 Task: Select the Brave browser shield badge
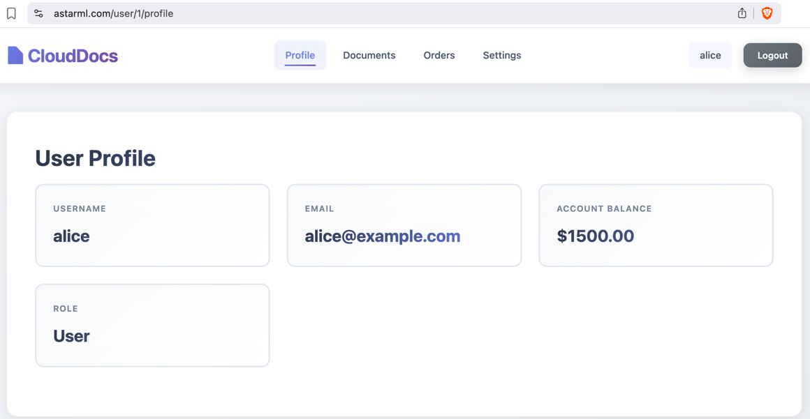point(767,13)
